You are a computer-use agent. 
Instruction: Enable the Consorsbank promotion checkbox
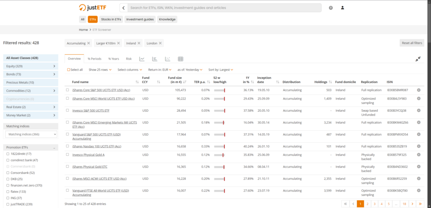pyautogui.click(x=8, y=173)
